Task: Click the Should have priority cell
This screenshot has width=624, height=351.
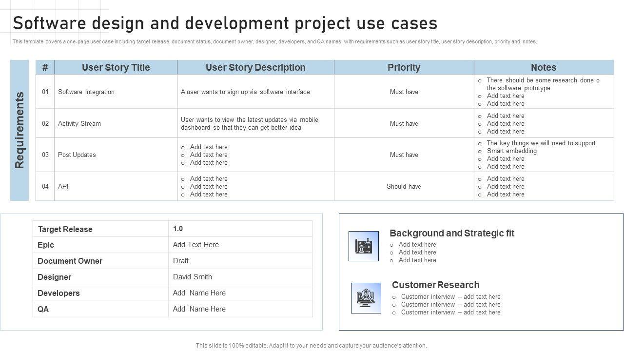Action: (404, 186)
